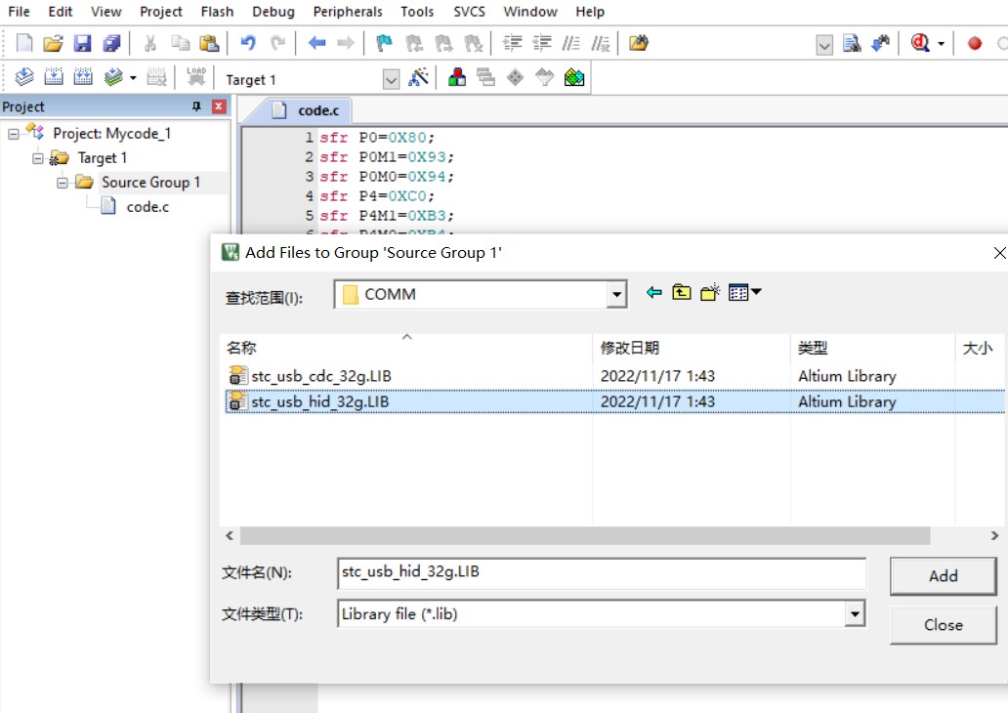Viewport: 1008px width, 713px height.
Task: Click the uncomment selection icon
Action: click(x=601, y=43)
